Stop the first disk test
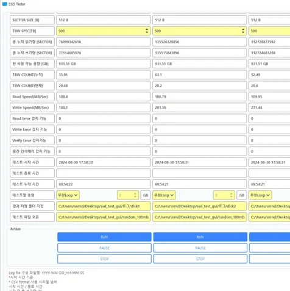290x291 pixels. 104,259
